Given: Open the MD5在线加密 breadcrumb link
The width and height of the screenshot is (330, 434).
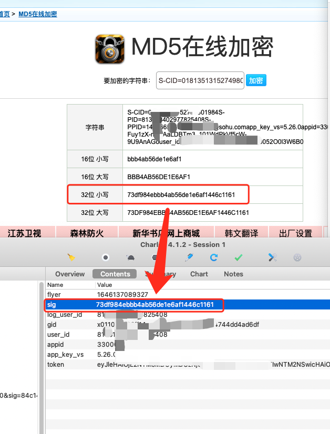Looking at the screenshot, I should click(x=38, y=14).
